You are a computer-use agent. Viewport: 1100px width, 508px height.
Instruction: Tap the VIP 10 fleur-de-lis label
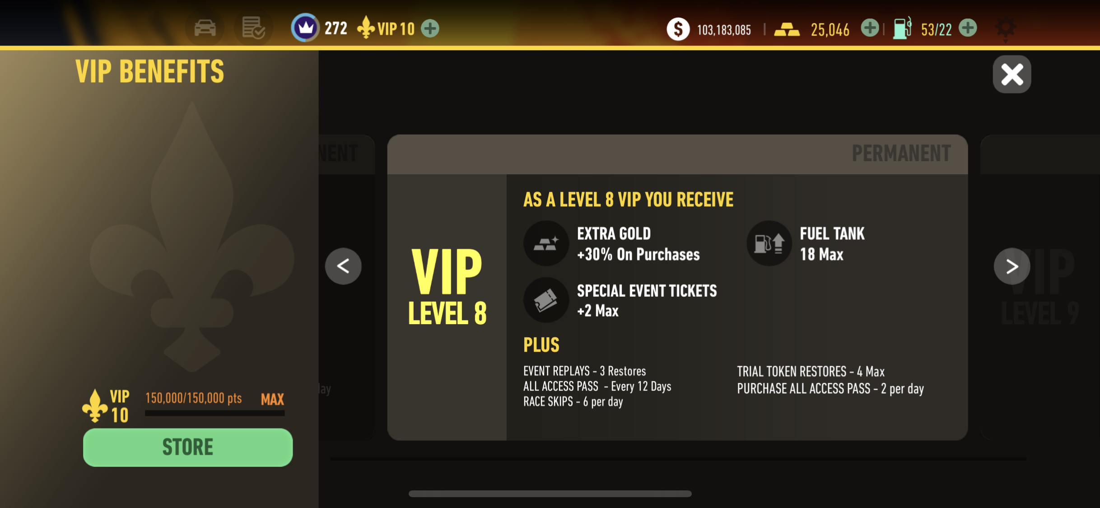pos(386,28)
